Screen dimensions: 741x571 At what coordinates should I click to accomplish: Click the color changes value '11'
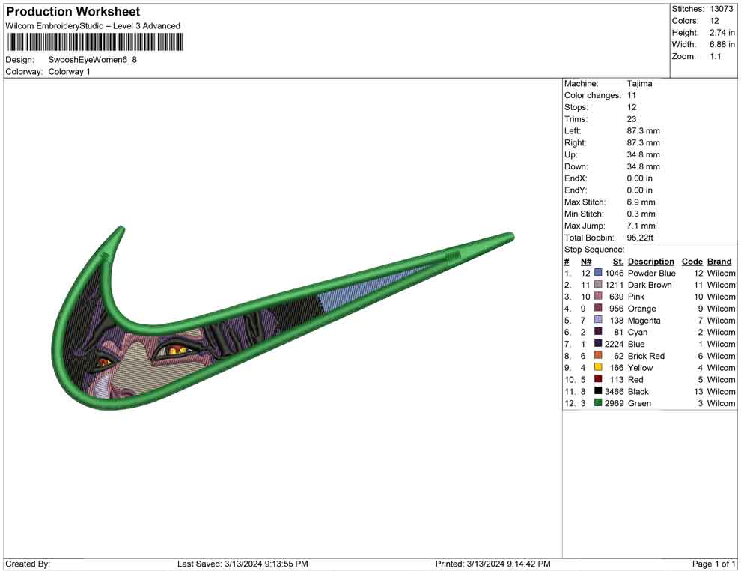tap(632, 96)
